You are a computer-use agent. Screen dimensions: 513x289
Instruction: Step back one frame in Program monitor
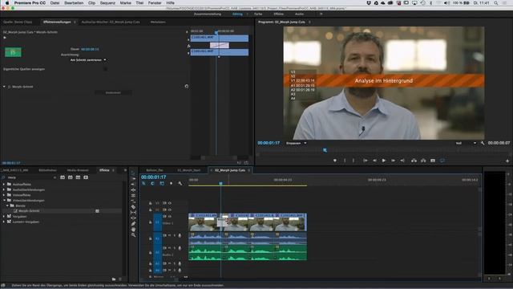click(374, 161)
